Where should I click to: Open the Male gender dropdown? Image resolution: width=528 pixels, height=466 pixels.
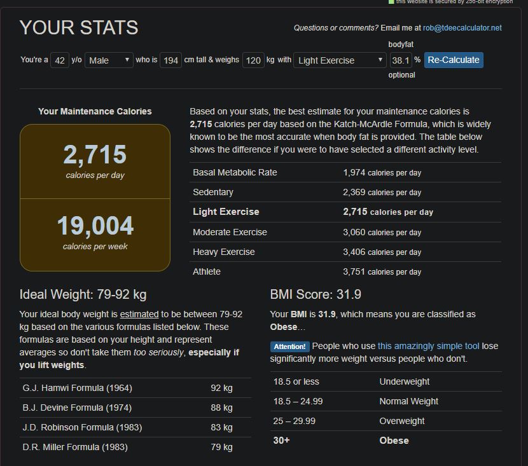(x=109, y=60)
